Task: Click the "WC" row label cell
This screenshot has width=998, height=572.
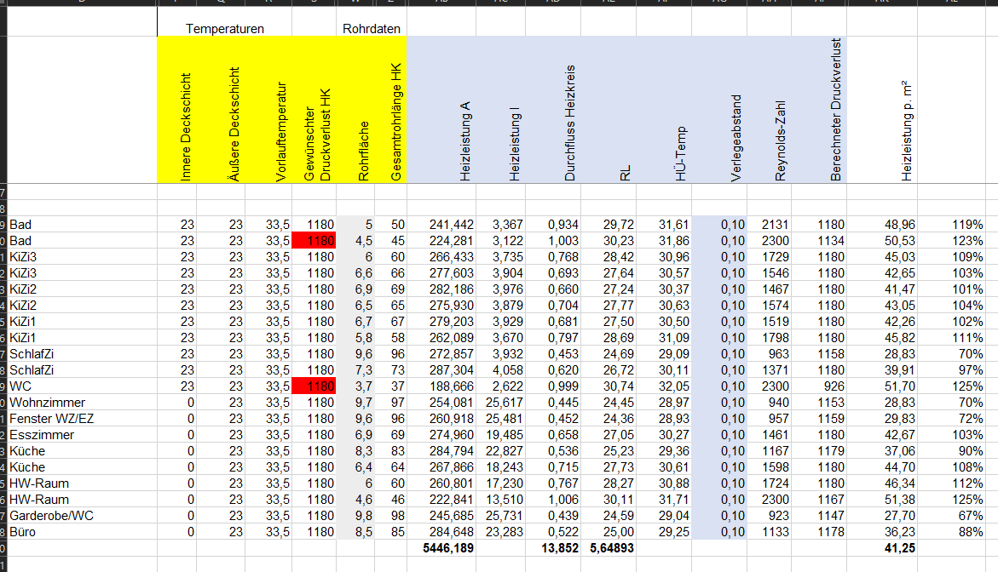Action: coord(82,386)
